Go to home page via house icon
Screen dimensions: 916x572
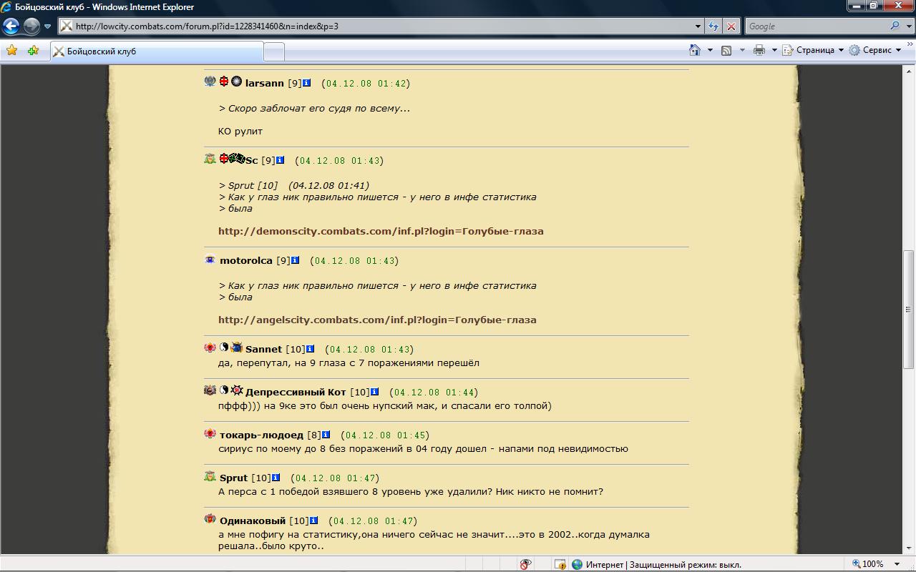click(694, 50)
